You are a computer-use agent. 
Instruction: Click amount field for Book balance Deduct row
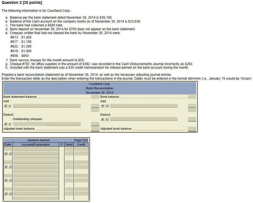[x=192, y=119]
